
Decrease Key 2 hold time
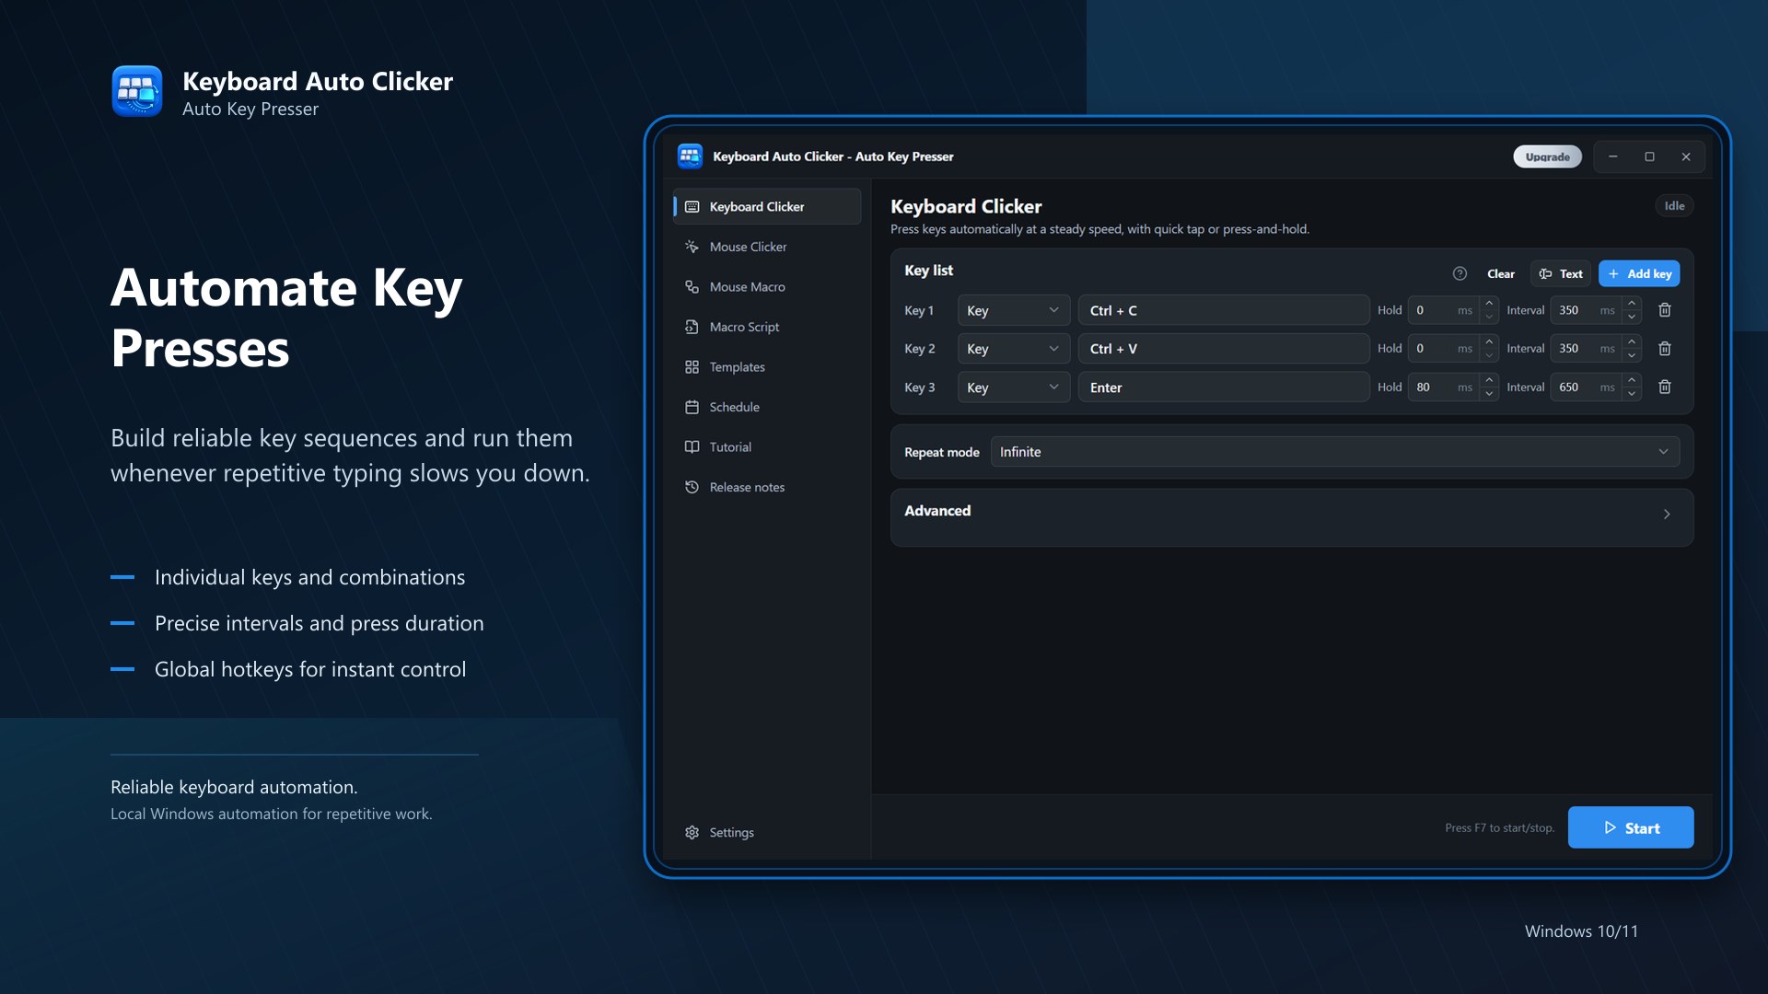coord(1489,356)
